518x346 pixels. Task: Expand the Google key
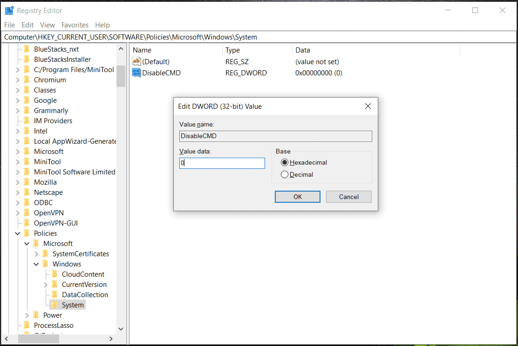18,100
